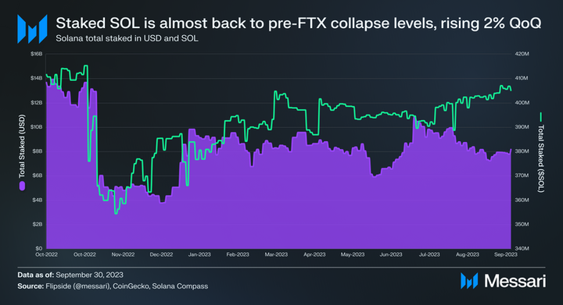This screenshot has width=563, height=305.
Task: Click the $16B left axis label
Action: tap(37, 54)
